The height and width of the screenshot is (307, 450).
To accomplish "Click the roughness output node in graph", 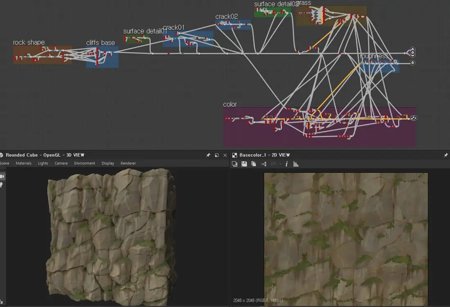I will [x=412, y=63].
